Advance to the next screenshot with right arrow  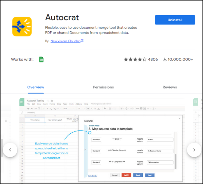tap(194, 150)
